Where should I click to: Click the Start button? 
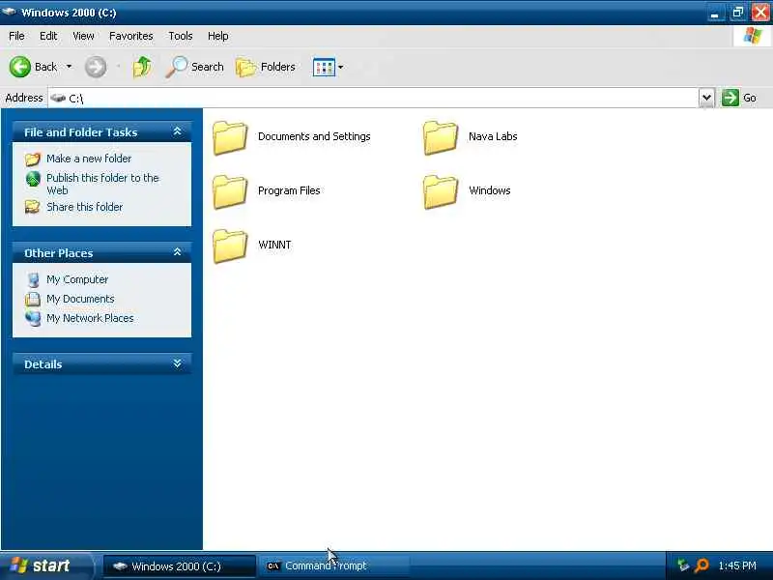coord(46,565)
